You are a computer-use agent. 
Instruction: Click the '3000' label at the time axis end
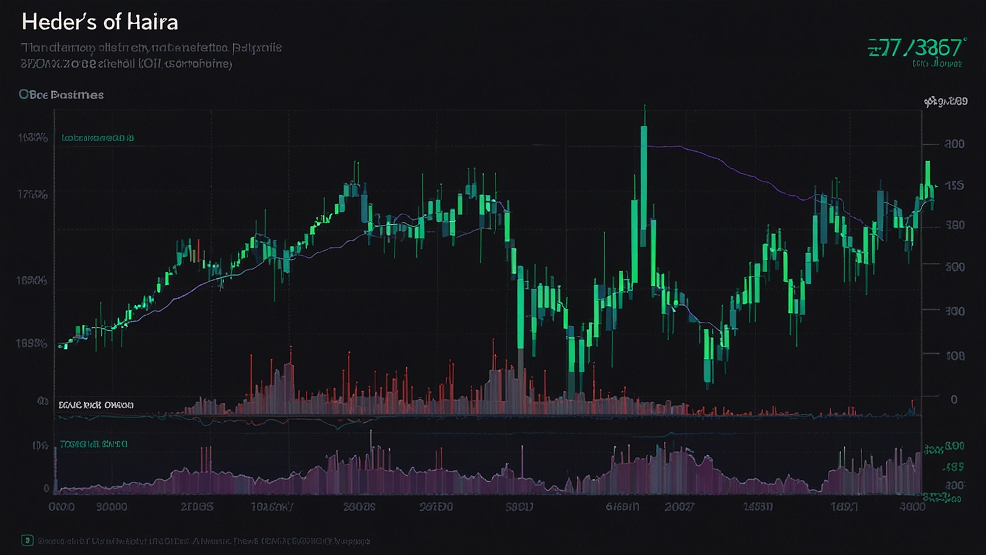pos(912,506)
